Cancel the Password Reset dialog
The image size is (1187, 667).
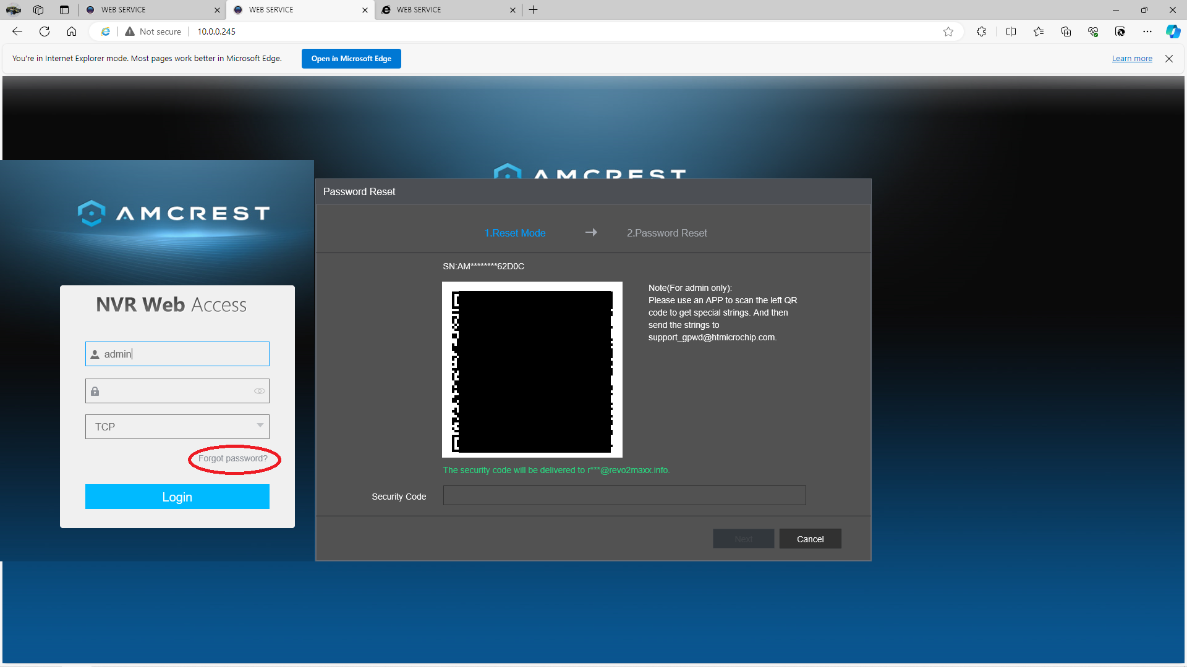coord(810,539)
